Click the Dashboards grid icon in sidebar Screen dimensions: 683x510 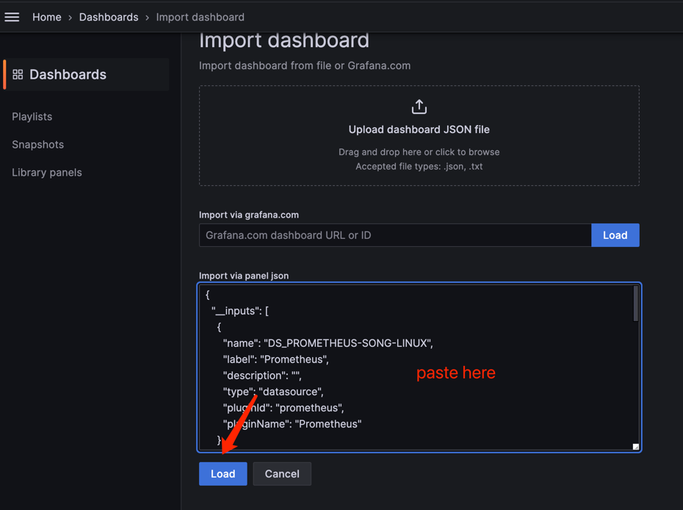18,74
